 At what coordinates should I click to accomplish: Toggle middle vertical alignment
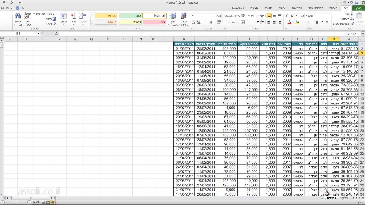(x=274, y=16)
